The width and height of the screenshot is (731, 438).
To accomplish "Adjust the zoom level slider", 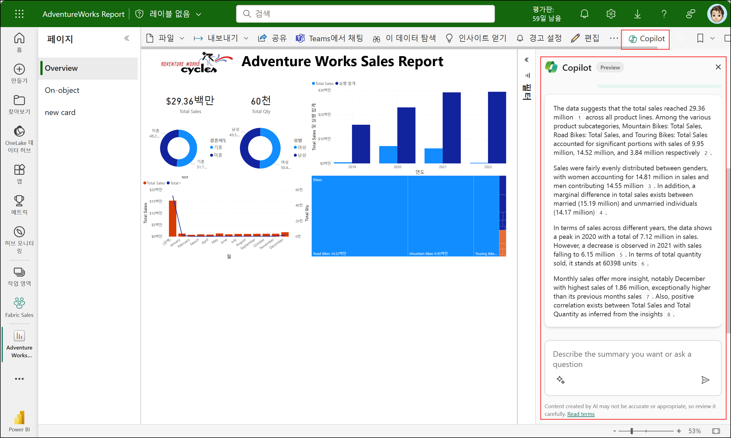I will (x=631, y=431).
